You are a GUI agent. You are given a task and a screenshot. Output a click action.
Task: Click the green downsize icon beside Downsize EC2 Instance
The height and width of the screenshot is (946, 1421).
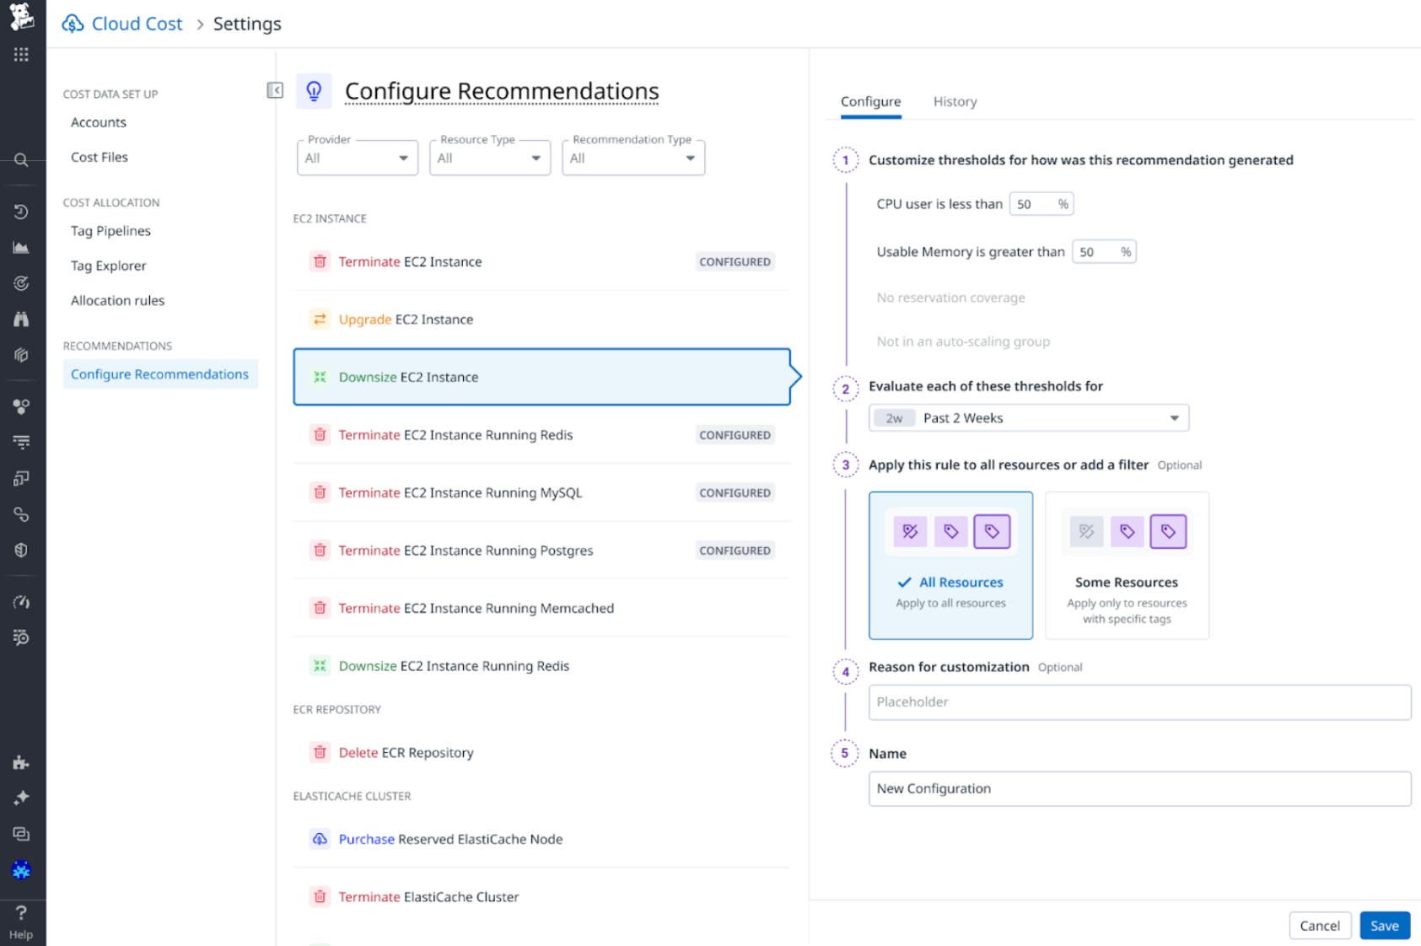coord(320,377)
